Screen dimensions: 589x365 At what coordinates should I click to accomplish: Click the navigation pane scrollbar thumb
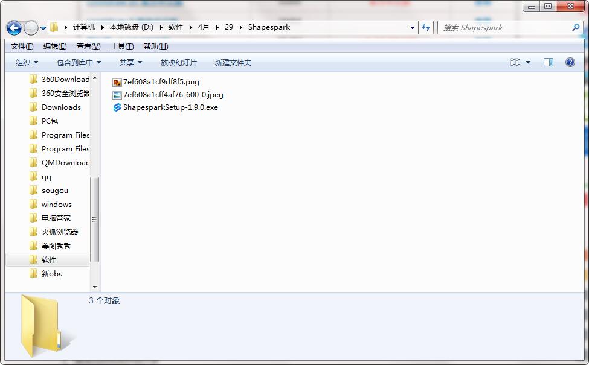tap(95, 220)
